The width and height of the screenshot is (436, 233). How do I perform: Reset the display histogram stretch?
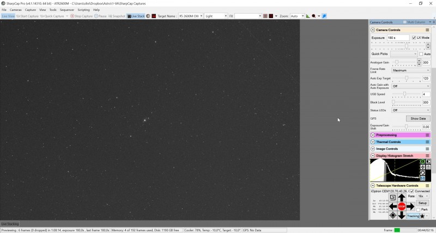click(x=423, y=172)
